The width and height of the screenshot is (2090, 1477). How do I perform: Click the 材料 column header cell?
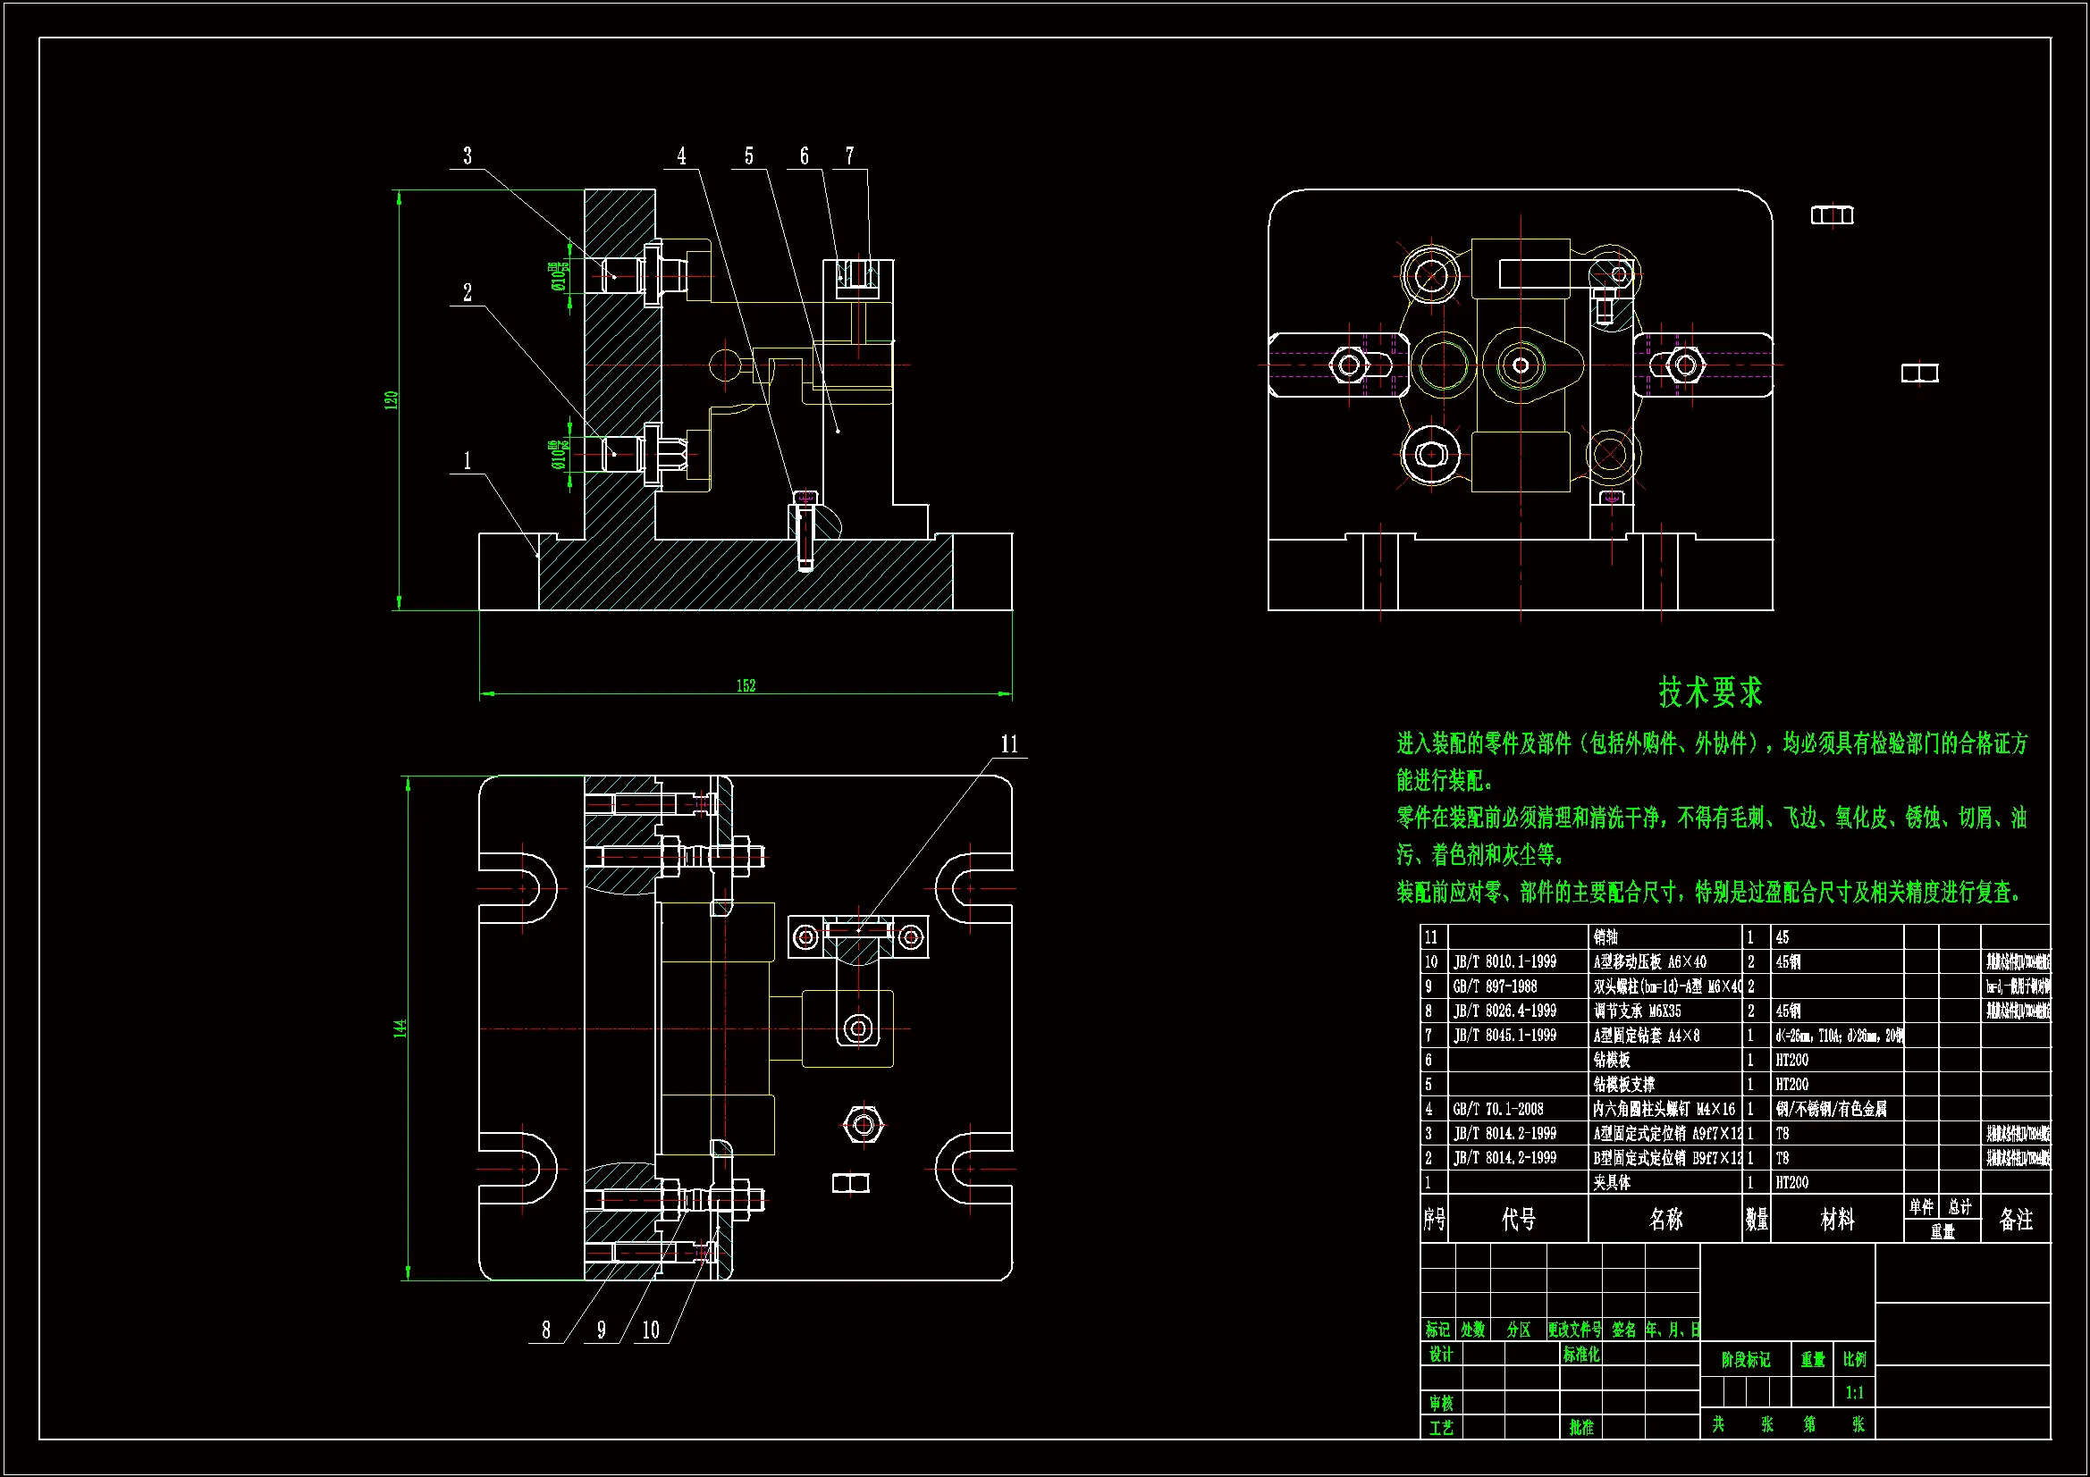coord(1837,1220)
